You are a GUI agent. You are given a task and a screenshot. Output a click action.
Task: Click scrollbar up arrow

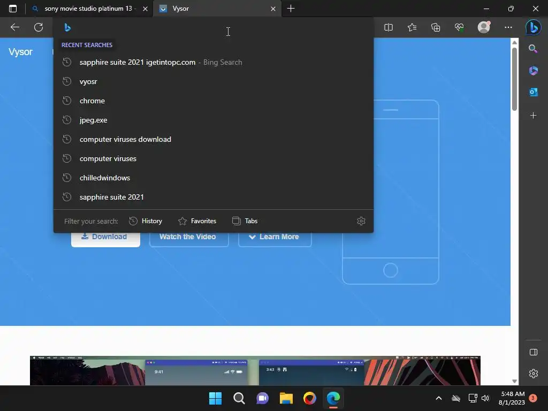(x=514, y=42)
